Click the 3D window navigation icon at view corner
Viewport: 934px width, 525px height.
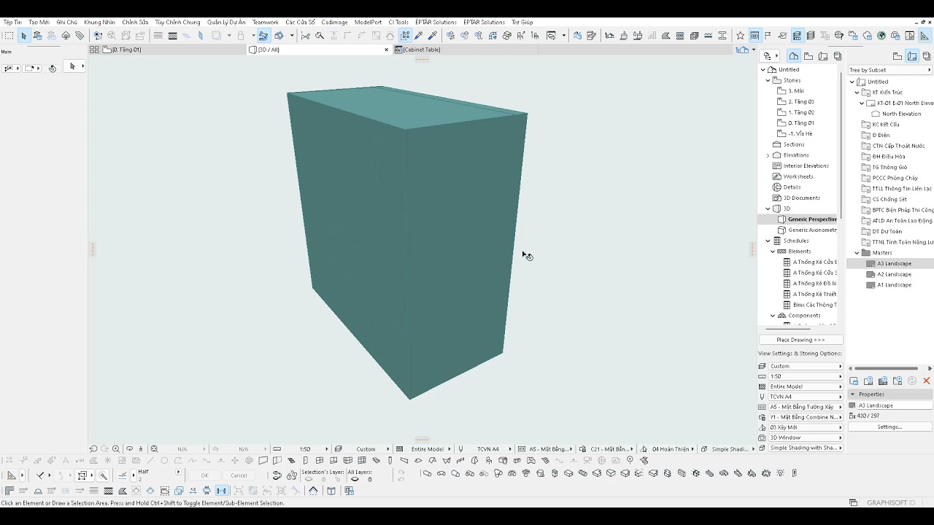pos(742,50)
